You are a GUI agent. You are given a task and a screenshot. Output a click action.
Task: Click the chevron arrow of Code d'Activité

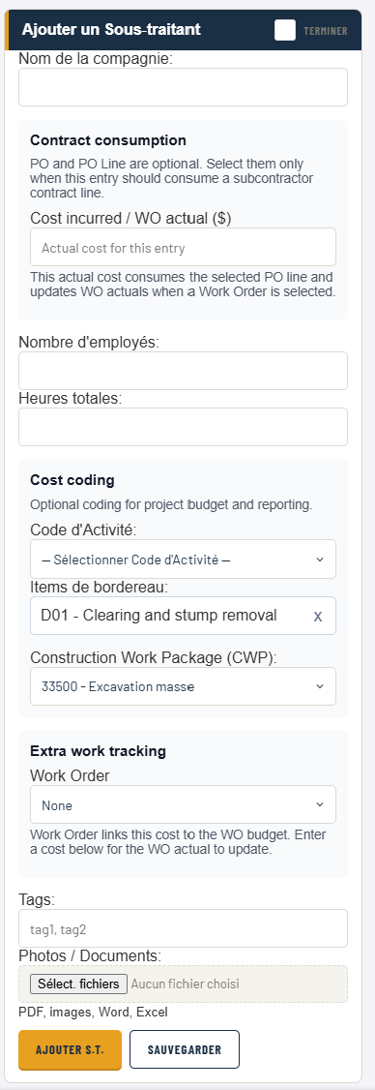tap(320, 560)
